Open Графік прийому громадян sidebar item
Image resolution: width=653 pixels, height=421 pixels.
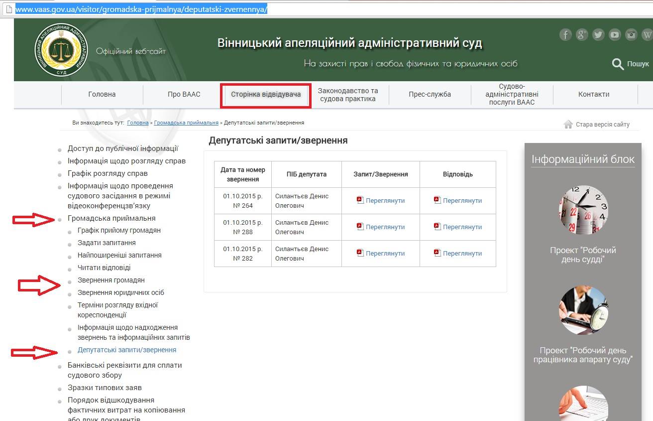pos(119,230)
